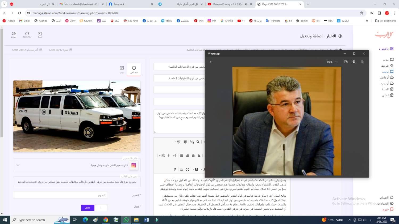Click the REFRESH icon in the CMS
Viewport: 399px width, 224px height.
click(x=27, y=35)
